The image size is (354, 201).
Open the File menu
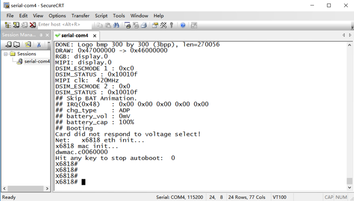pyautogui.click(x=10, y=16)
